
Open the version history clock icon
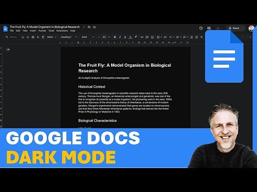coord(201,28)
